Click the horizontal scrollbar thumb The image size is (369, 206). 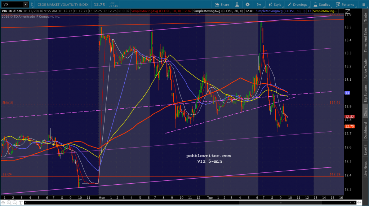pos(280,202)
